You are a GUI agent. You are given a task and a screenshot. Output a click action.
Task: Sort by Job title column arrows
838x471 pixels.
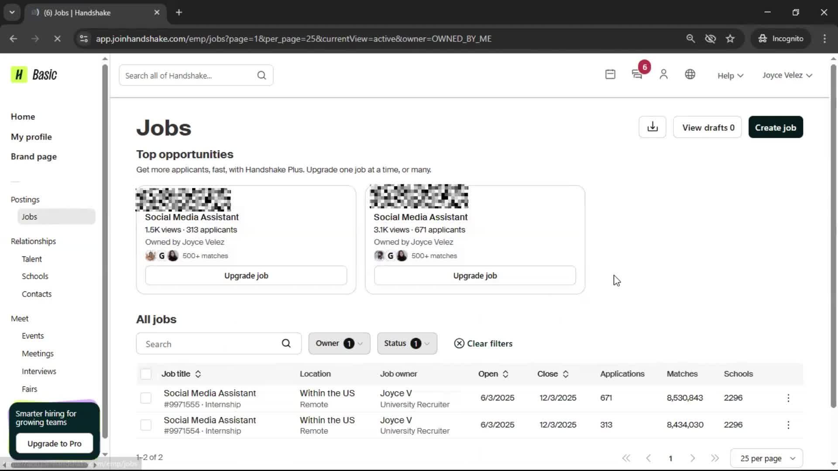click(198, 374)
